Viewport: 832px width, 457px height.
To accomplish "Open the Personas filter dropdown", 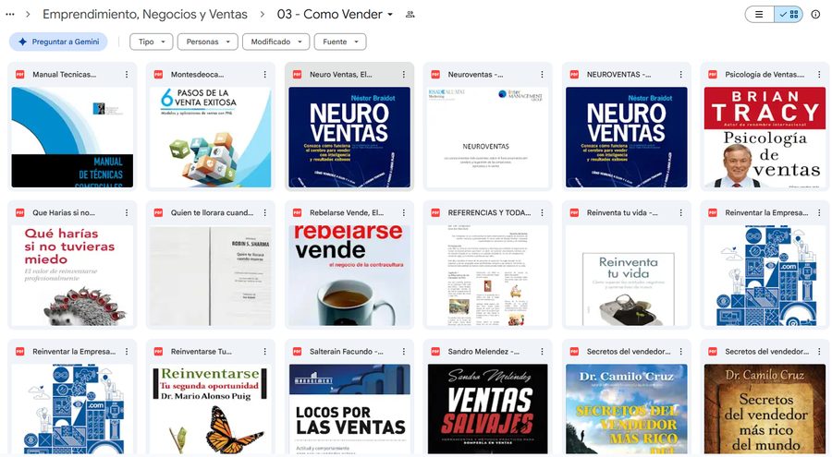I will [207, 42].
